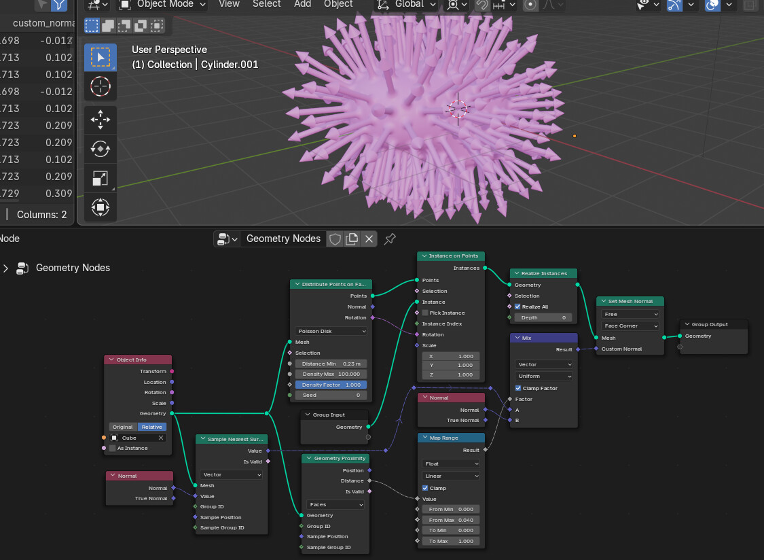Select Relative transform space in Object Info
The width and height of the screenshot is (764, 560).
pyautogui.click(x=152, y=427)
